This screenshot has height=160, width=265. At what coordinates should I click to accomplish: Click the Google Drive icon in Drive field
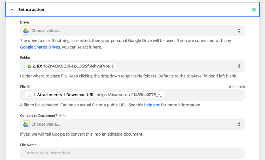(x=26, y=31)
